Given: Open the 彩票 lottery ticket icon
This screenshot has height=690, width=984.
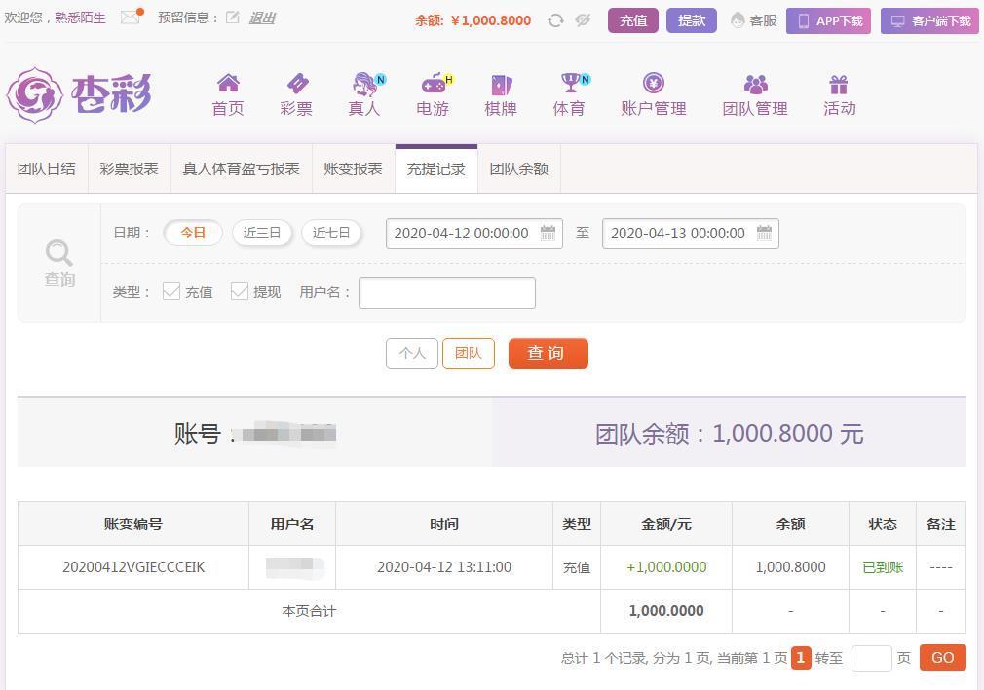Looking at the screenshot, I should click(297, 83).
